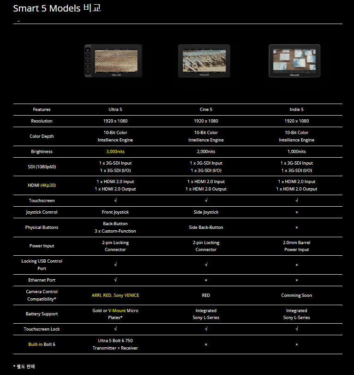Click Touchscreen Lock checkmark under Indie 5
354x375 pixels.
coord(297,329)
